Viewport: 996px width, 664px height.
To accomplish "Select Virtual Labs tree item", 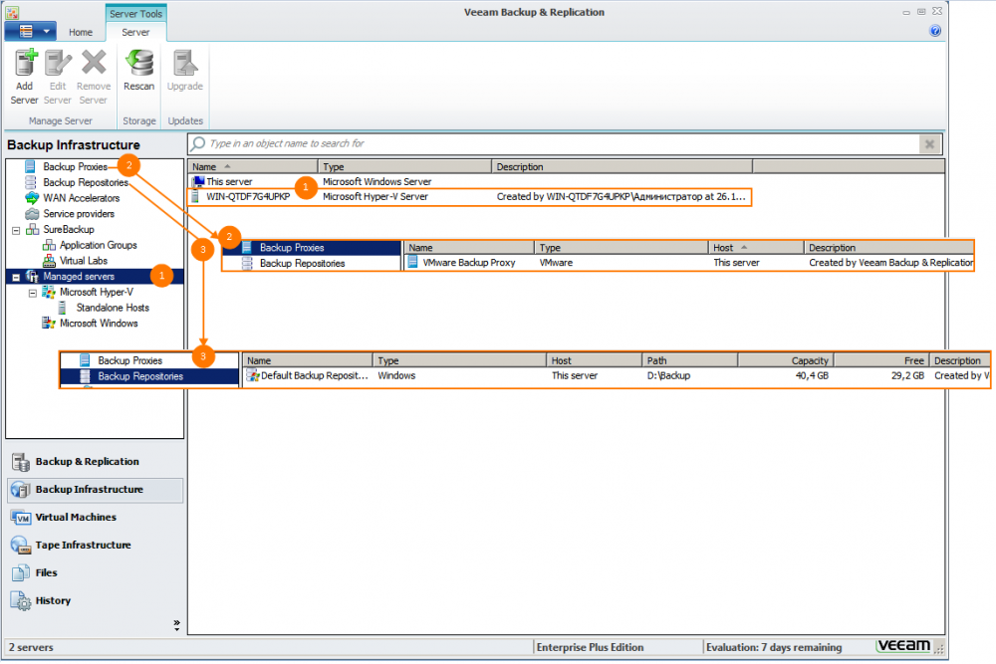I will (84, 260).
